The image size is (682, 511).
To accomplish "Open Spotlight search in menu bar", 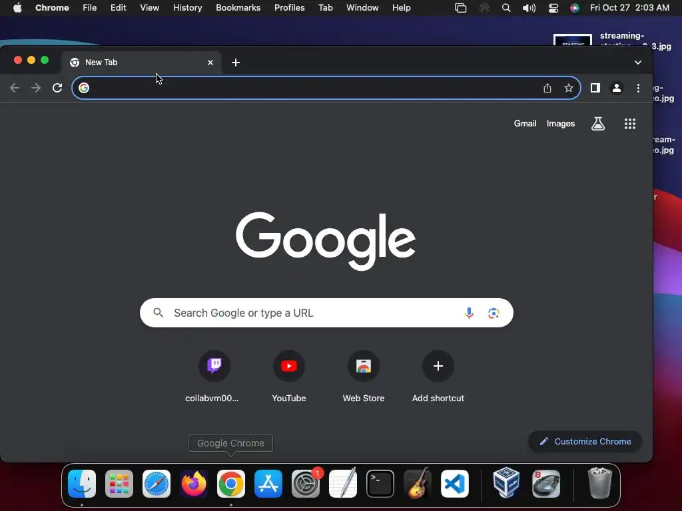I will pyautogui.click(x=506, y=8).
